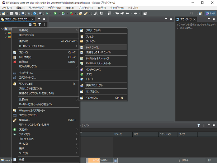Click the ロケーション column header
The width and height of the screenshot is (217, 163).
pos(168,134)
